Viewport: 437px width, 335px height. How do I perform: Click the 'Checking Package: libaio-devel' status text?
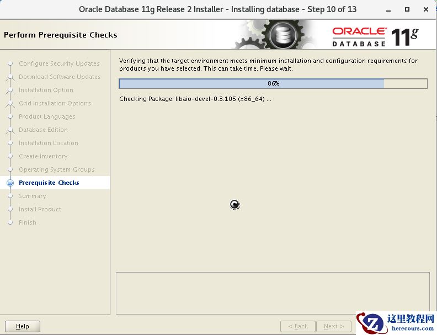[195, 99]
